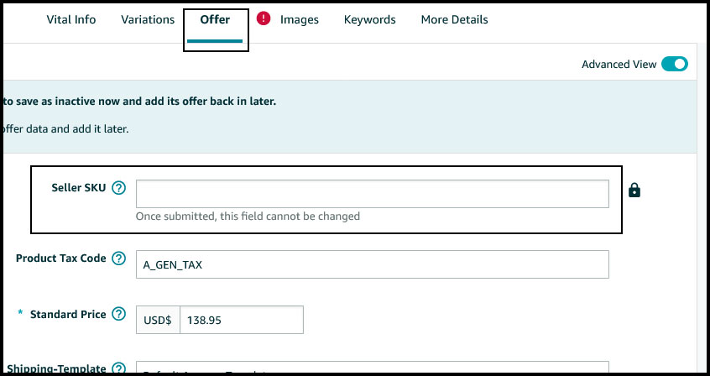This screenshot has width=710, height=376.
Task: Click the Standard Price label text
Action: 68,315
